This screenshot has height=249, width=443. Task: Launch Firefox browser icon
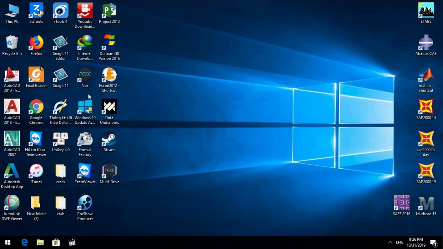(x=36, y=46)
